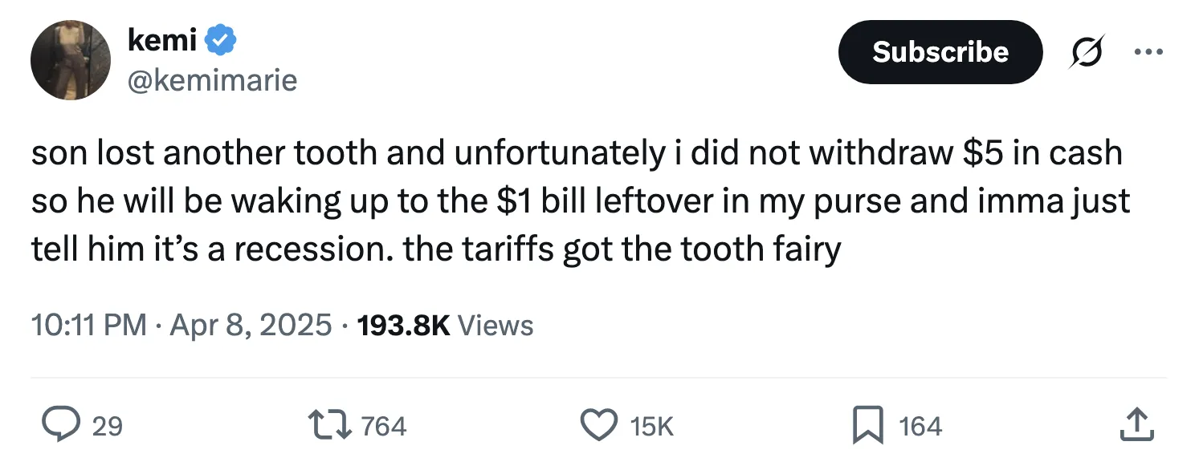Click the blue verified badge
Image resolution: width=1195 pixels, height=470 pixels.
[222, 40]
